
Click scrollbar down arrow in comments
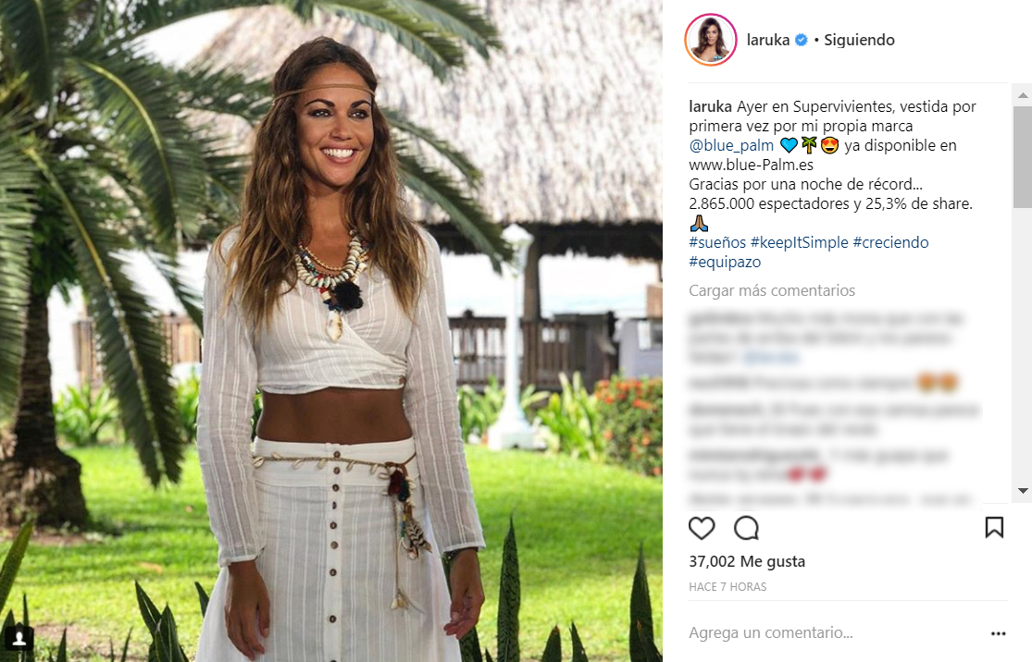click(1022, 490)
